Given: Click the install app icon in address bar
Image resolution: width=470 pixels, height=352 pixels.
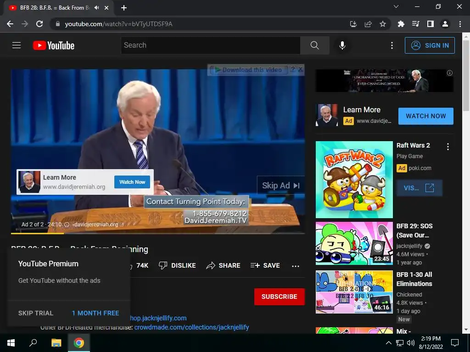Looking at the screenshot, I should 353,24.
